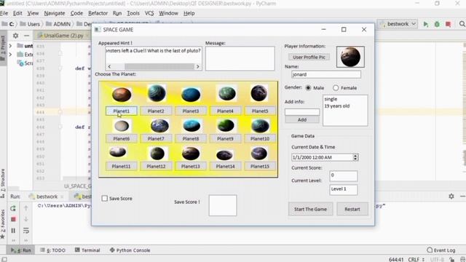The width and height of the screenshot is (466, 262).
Task: Click the ADMIN breadcrumb in navigation bar
Action: click(x=58, y=24)
